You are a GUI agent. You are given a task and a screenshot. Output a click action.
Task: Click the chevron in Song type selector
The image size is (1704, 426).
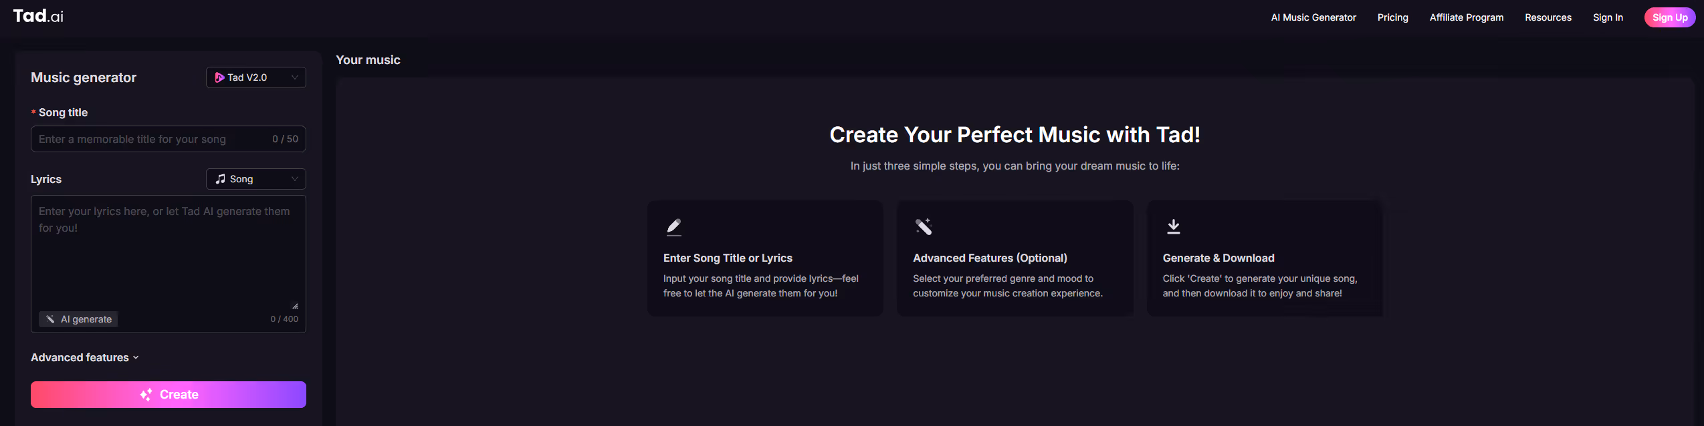(x=294, y=179)
